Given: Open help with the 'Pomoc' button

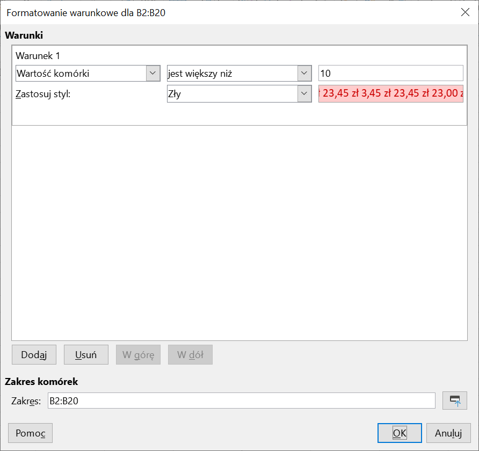Looking at the screenshot, I should click(x=30, y=433).
